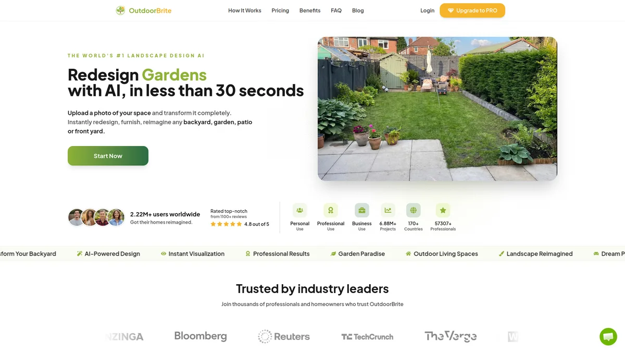This screenshot has height=352, width=625.
Task: Select the Professional Use badge icon
Action: coord(331,210)
